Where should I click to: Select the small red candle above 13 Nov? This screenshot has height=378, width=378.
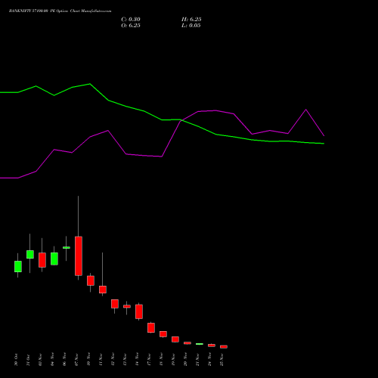pyautogui.click(x=127, y=306)
